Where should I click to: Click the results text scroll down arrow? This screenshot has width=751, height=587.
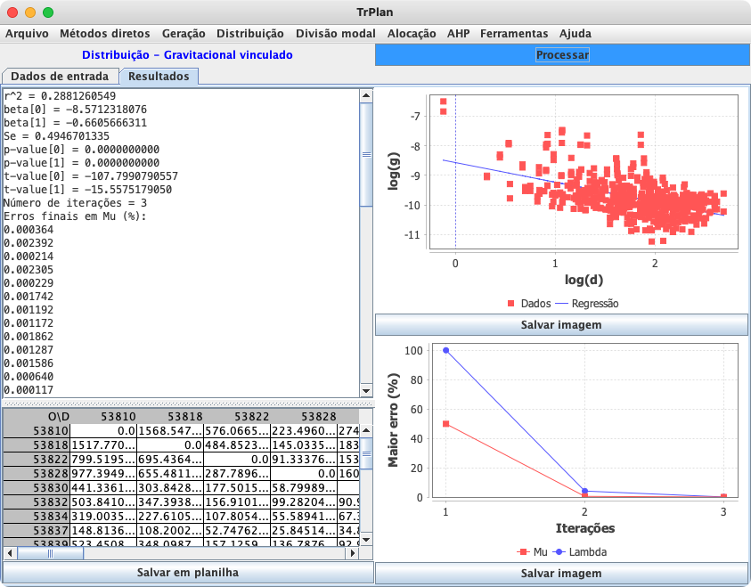pyautogui.click(x=366, y=391)
